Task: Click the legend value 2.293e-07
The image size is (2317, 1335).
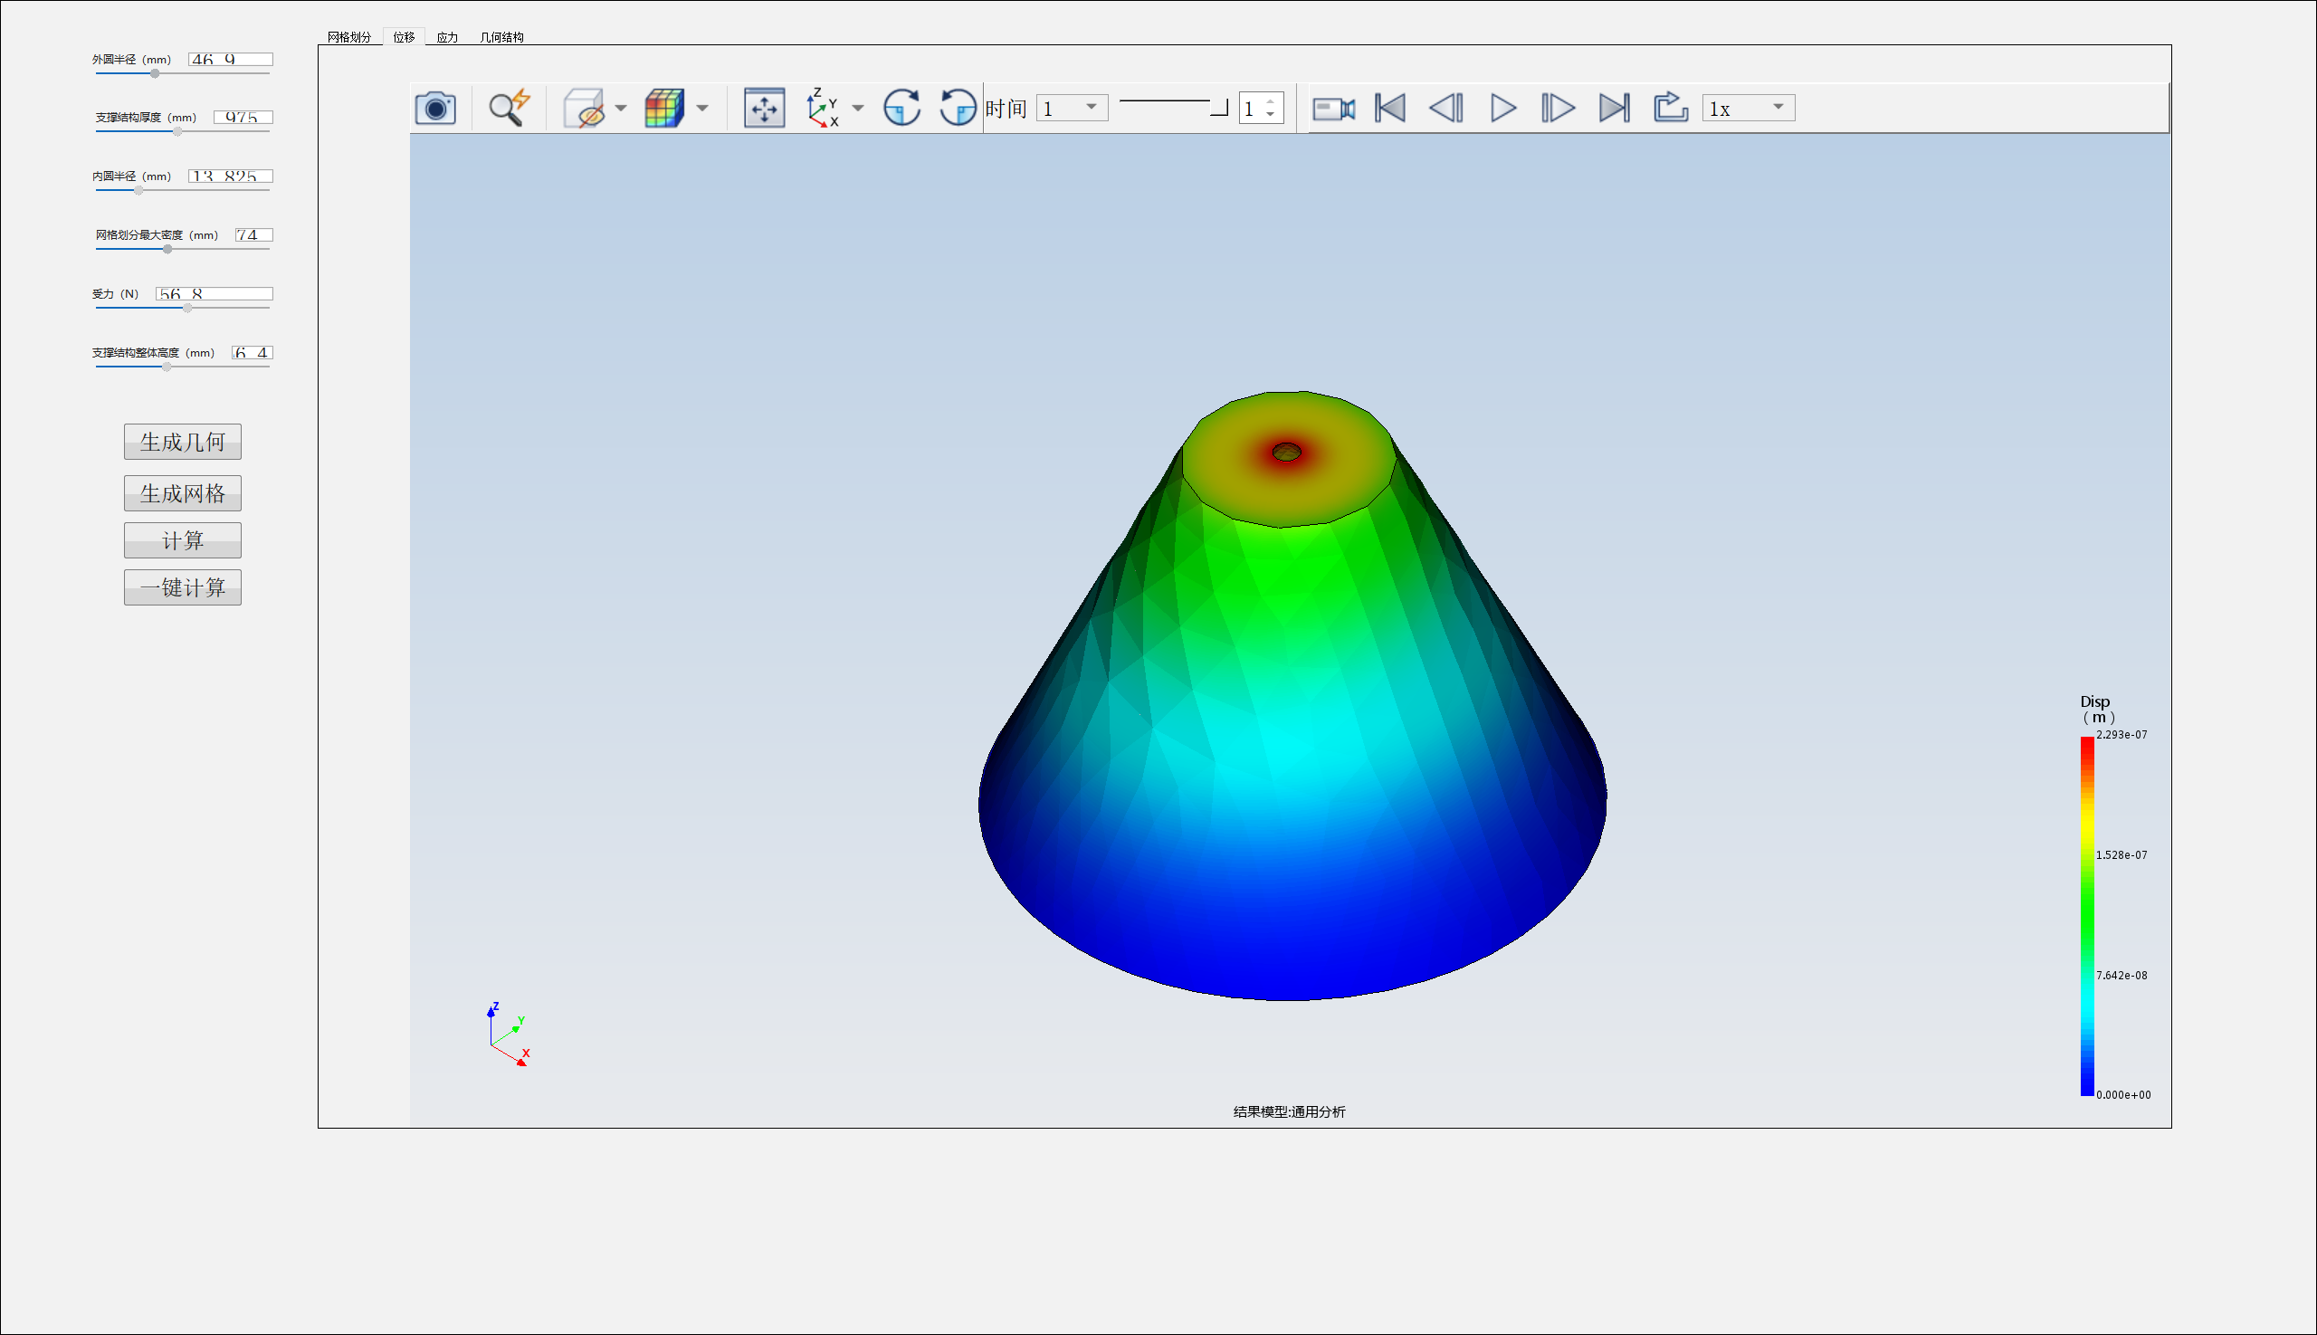Action: click(2121, 734)
